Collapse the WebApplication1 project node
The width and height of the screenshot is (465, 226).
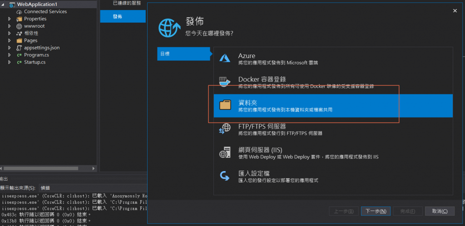click(2, 5)
